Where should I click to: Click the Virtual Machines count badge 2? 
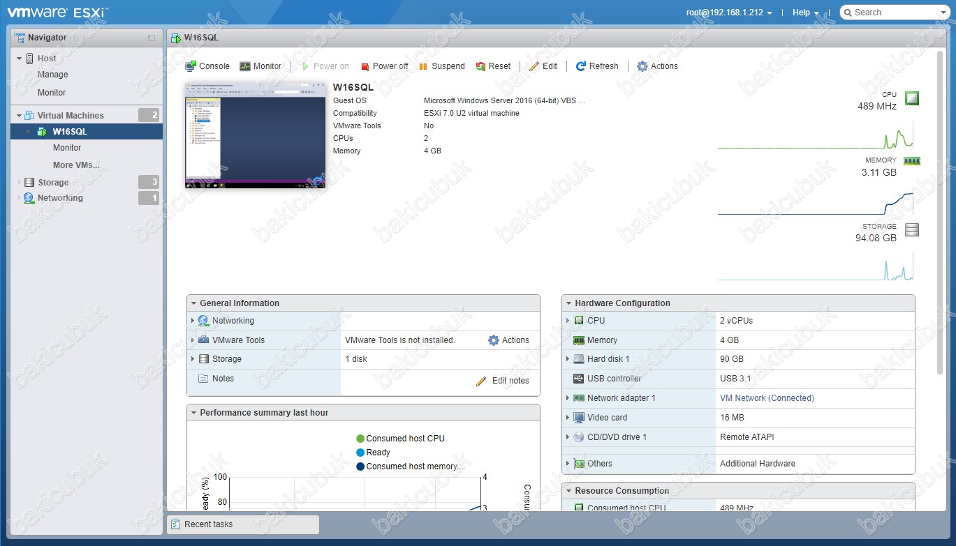pos(149,116)
